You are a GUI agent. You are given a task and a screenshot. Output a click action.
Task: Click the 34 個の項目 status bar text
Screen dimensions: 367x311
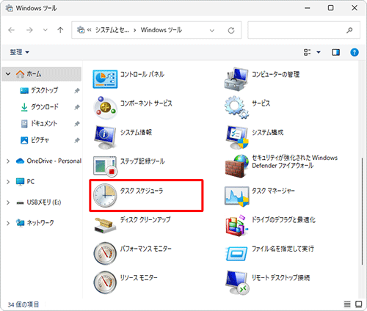pyautogui.click(x=23, y=304)
